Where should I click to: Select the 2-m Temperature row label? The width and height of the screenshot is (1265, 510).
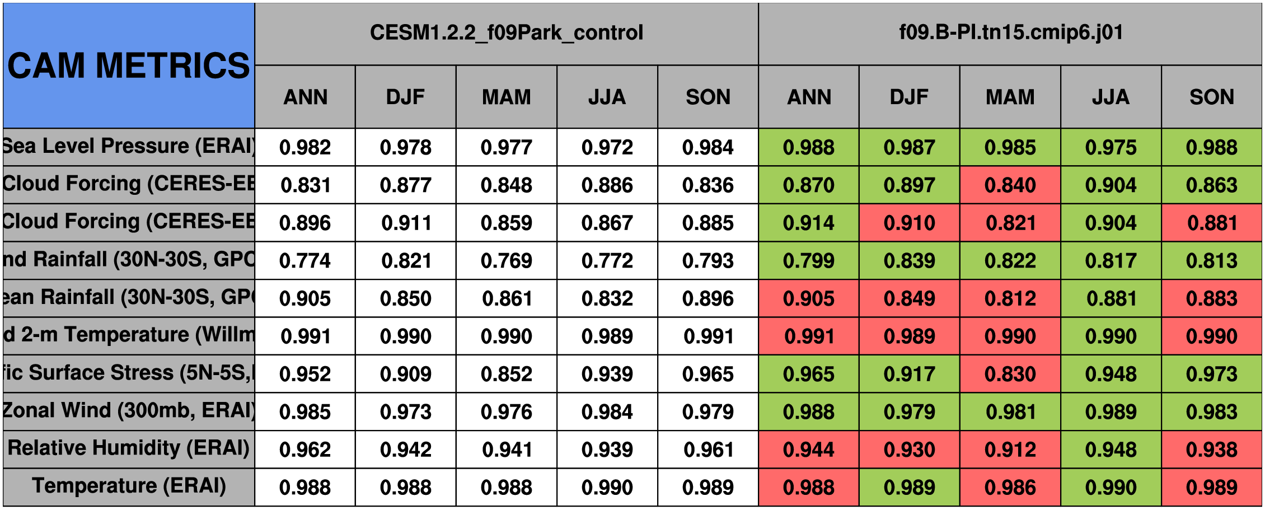[x=129, y=335]
